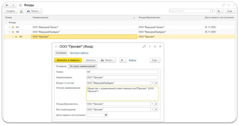239x125 pixels.
Task: Switch to the Основное navigation section
Action: coord(61,53)
